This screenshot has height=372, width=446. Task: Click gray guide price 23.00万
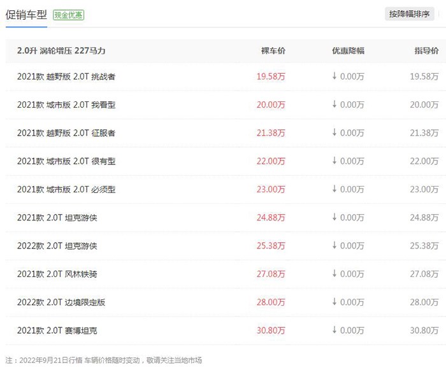[424, 189]
